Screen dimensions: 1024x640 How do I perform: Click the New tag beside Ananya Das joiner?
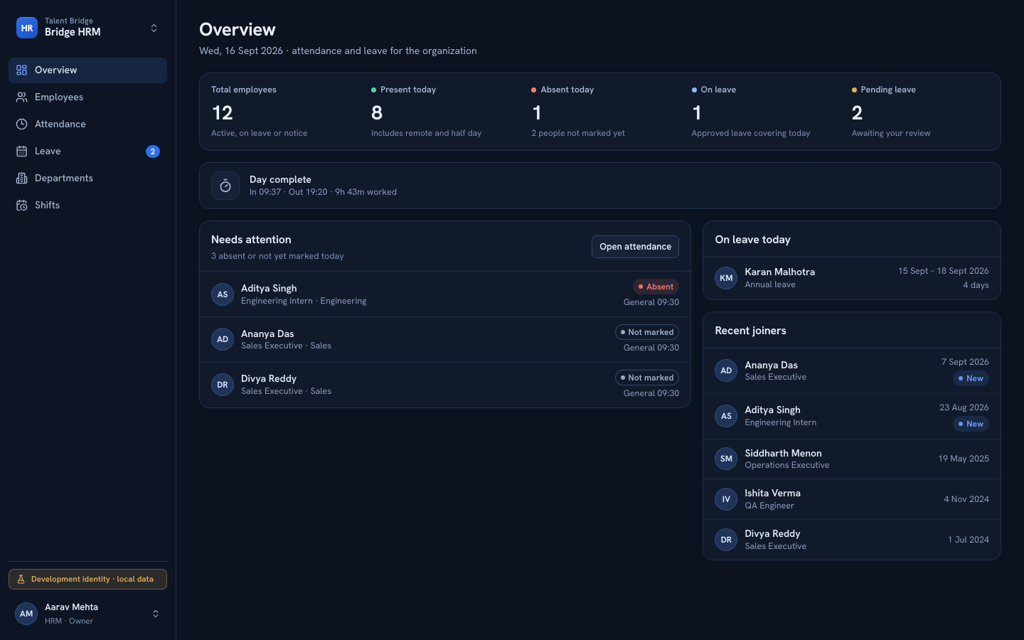coord(971,378)
